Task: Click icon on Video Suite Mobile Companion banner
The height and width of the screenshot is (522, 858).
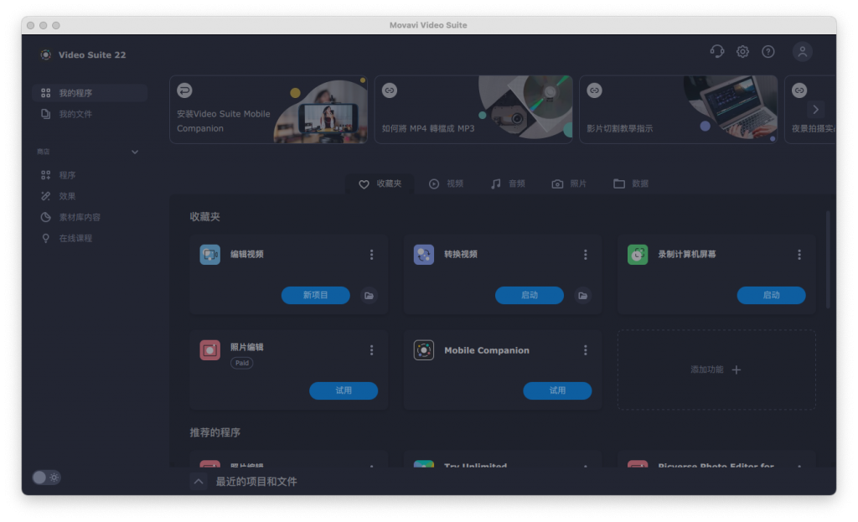Action: pos(184,90)
